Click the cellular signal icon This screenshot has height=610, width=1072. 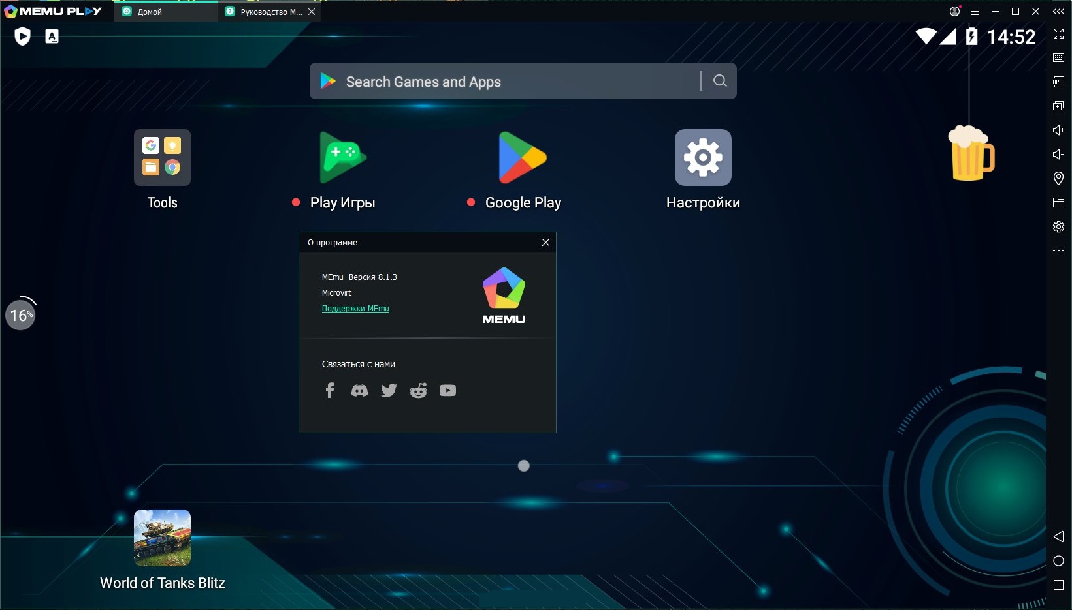pyautogui.click(x=949, y=37)
